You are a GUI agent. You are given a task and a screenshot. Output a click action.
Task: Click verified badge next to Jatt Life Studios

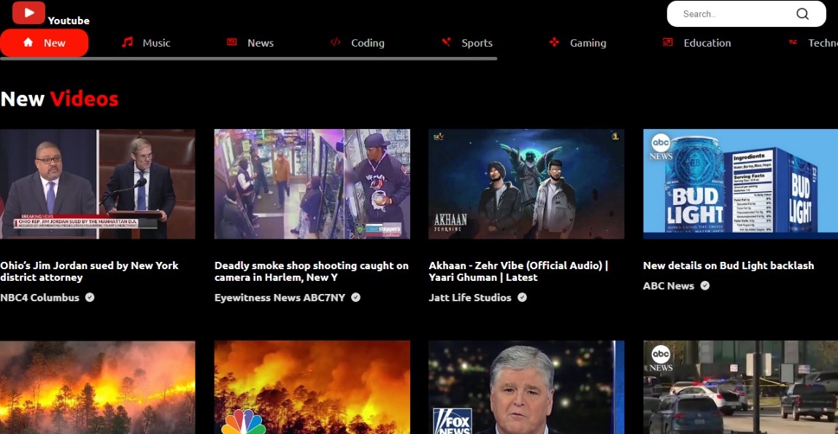(522, 298)
